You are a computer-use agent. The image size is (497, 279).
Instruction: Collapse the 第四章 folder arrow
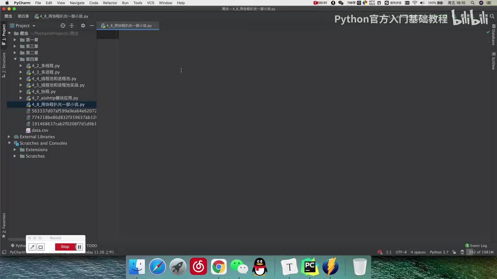click(x=15, y=59)
